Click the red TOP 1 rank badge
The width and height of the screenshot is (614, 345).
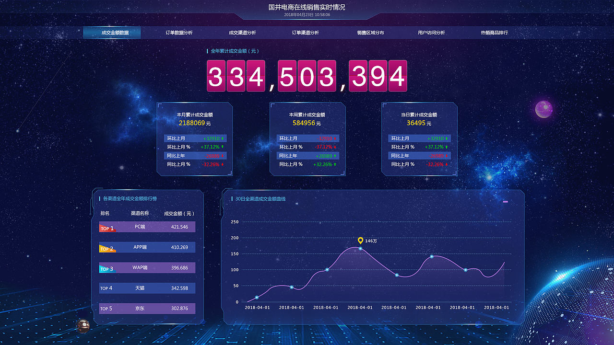(107, 228)
